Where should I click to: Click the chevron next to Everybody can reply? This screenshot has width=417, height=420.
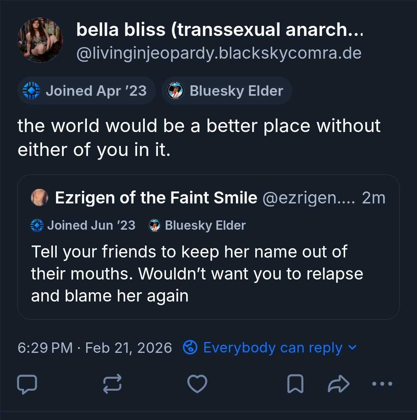pyautogui.click(x=352, y=347)
